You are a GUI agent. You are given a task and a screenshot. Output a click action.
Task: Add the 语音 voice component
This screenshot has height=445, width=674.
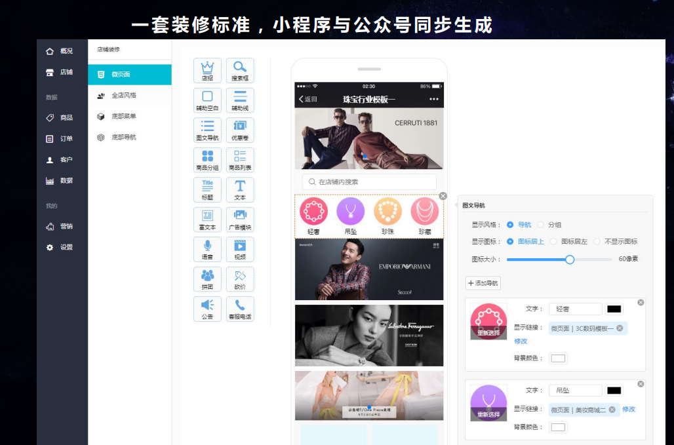(x=208, y=249)
